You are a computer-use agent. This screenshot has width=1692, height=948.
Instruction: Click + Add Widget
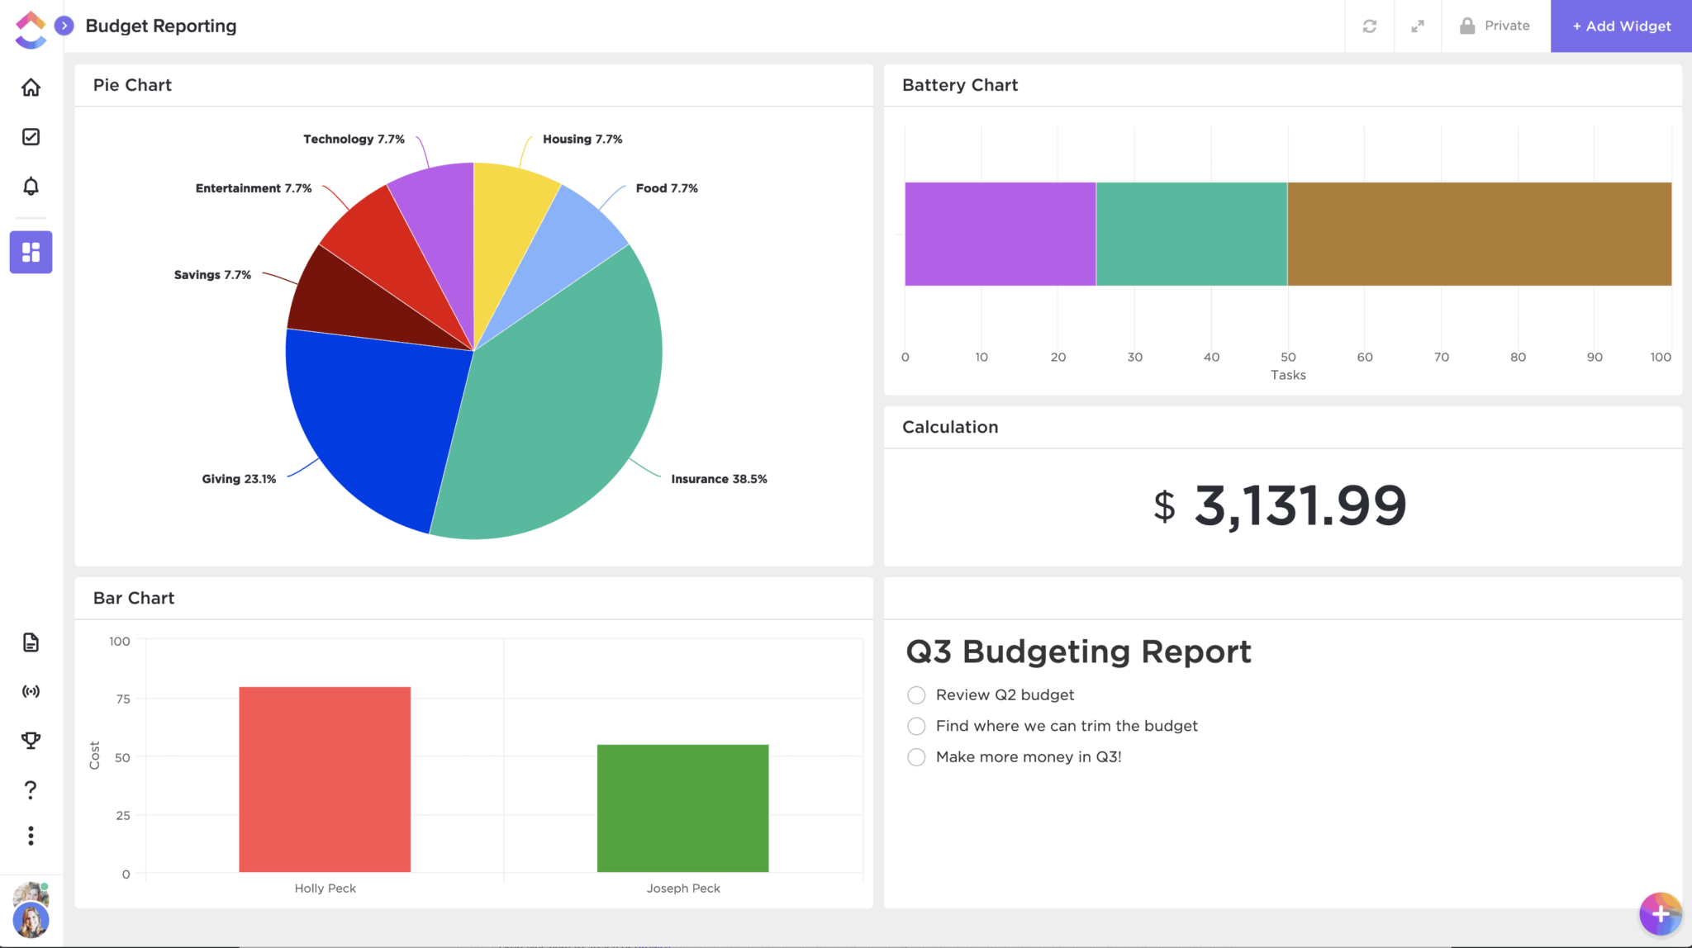tap(1619, 26)
